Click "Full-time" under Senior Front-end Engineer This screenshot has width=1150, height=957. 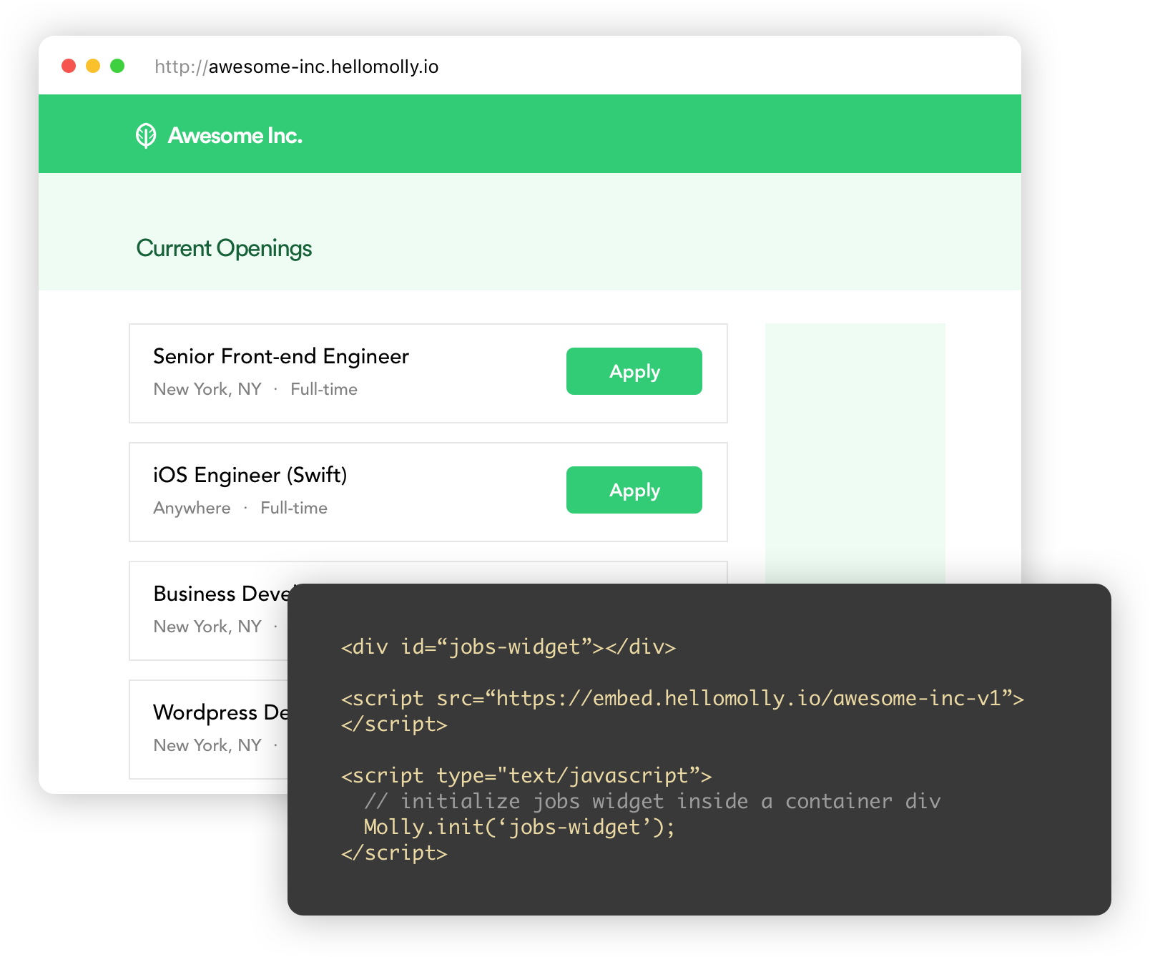coord(324,389)
